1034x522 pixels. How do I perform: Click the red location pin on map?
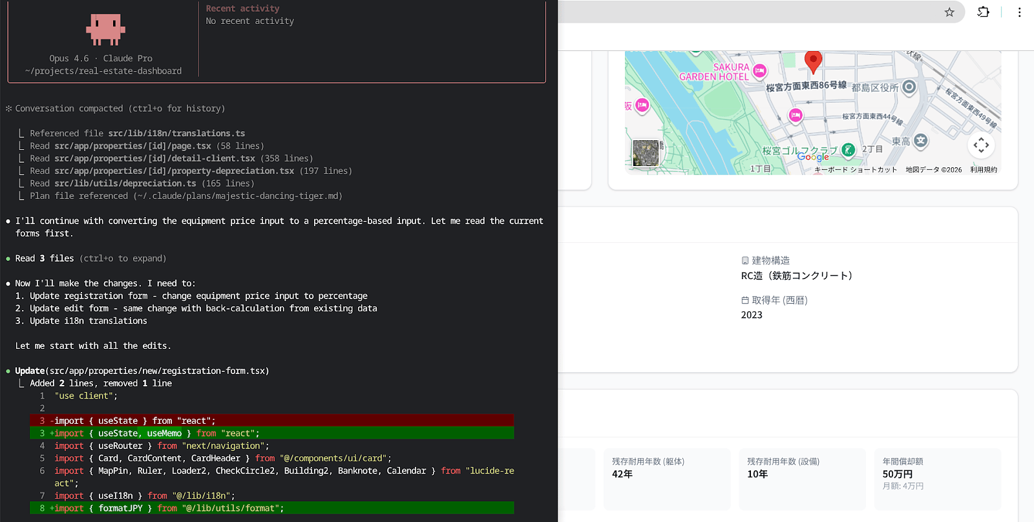pyautogui.click(x=813, y=61)
